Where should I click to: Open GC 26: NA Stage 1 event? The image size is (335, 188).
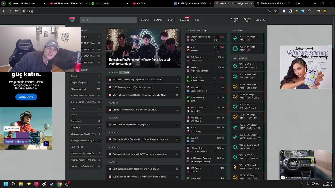[x=247, y=96]
